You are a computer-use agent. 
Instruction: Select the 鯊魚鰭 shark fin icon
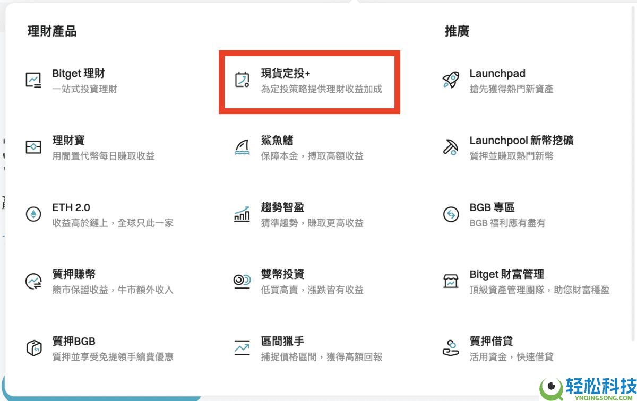click(242, 147)
